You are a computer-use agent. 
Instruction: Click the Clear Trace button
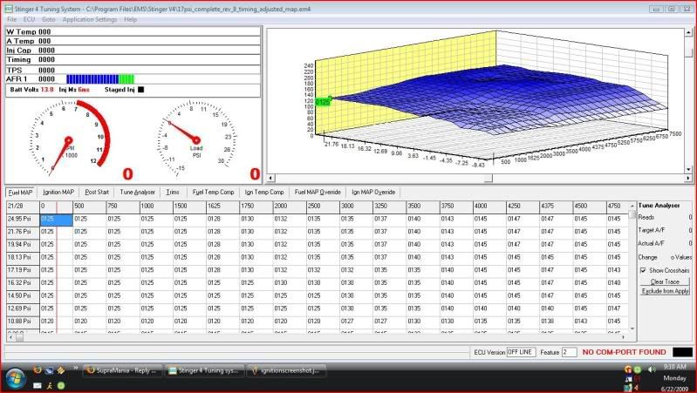[665, 281]
